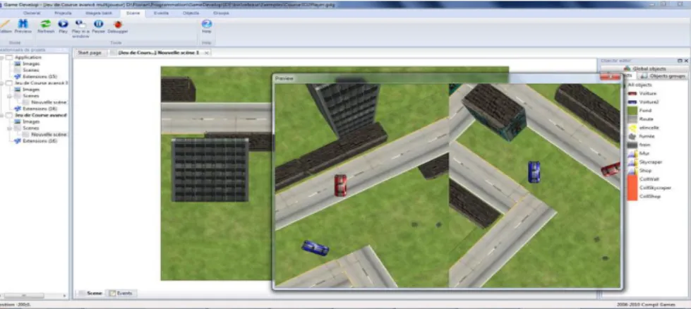Collapse the Application tree node

coord(3,58)
